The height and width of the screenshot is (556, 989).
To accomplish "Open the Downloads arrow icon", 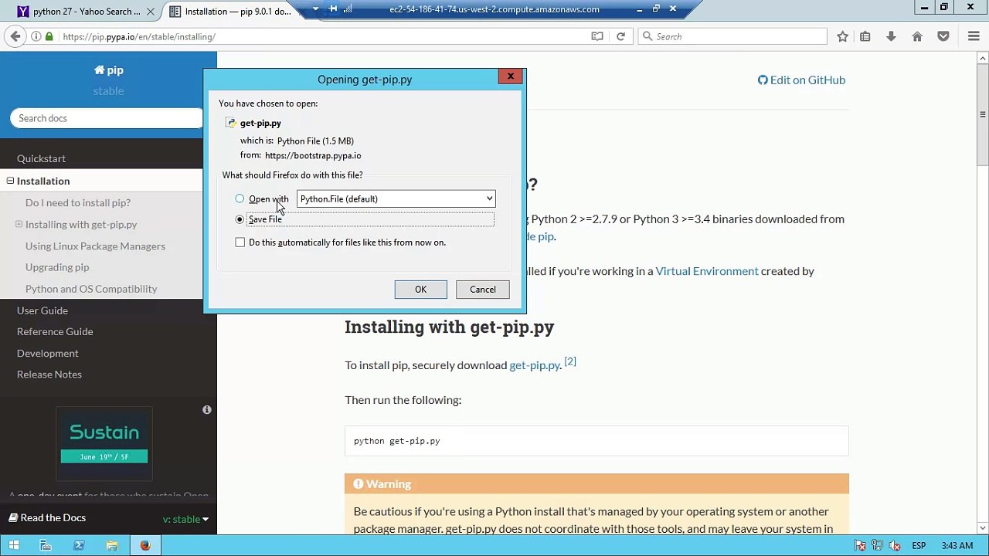I will point(891,36).
